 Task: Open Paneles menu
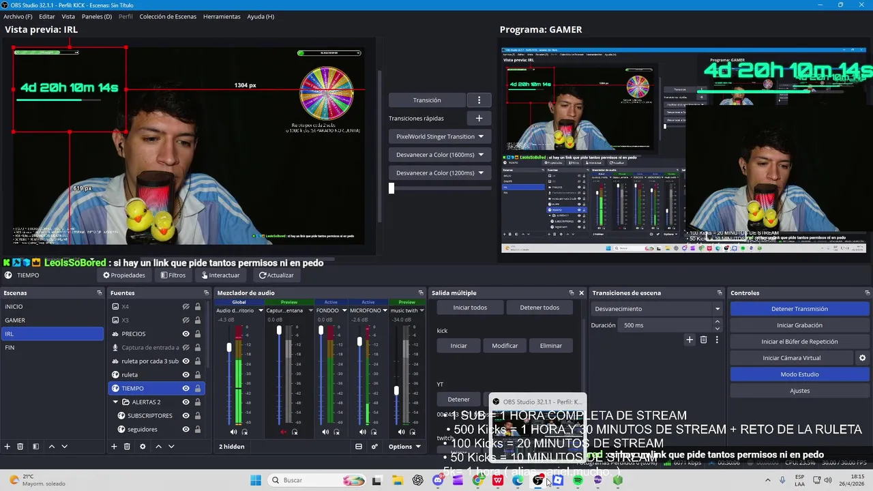coord(97,16)
